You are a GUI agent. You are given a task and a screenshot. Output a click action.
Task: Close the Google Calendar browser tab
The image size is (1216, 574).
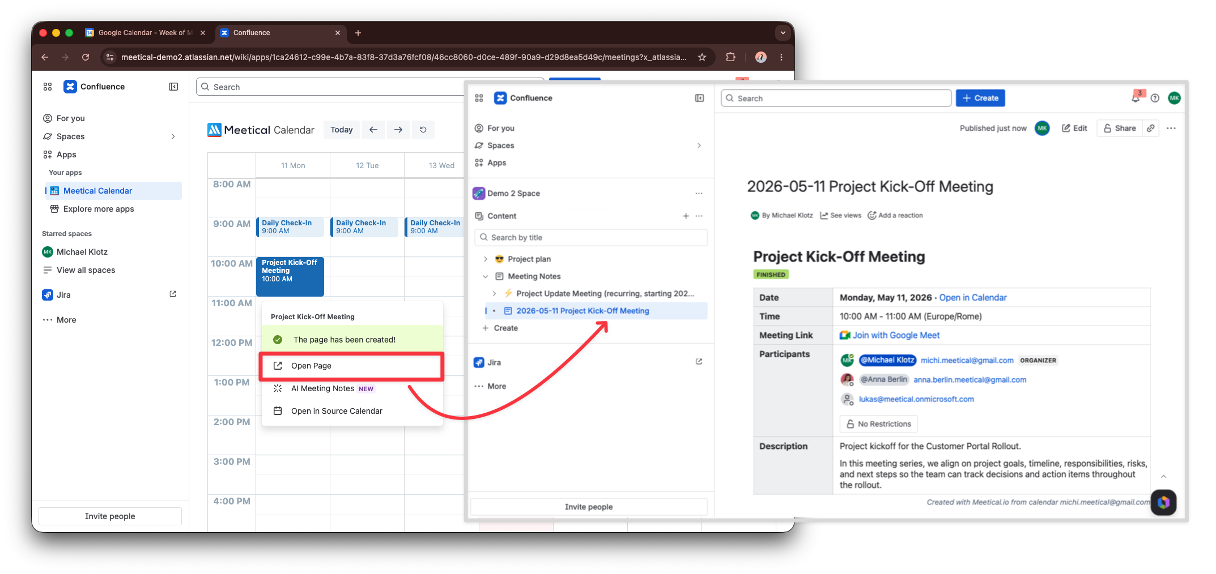203,33
